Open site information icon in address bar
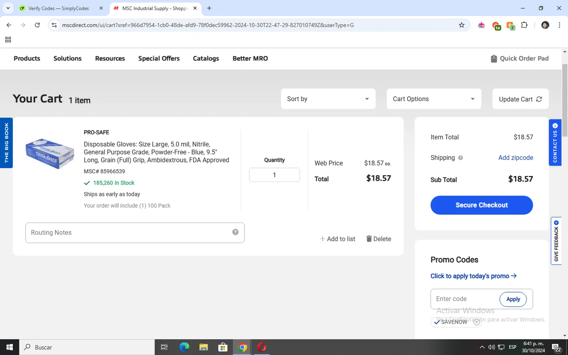The height and width of the screenshot is (355, 568). 54,25
